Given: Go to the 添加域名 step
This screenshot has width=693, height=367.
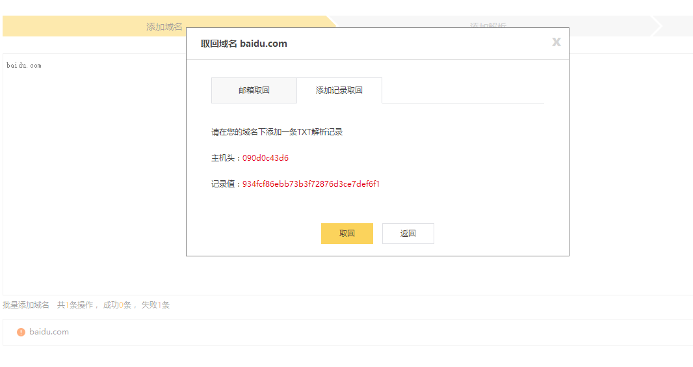Looking at the screenshot, I should 164,27.
